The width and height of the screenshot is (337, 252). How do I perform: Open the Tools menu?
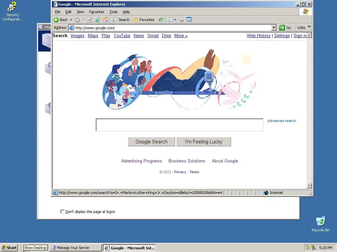click(114, 12)
